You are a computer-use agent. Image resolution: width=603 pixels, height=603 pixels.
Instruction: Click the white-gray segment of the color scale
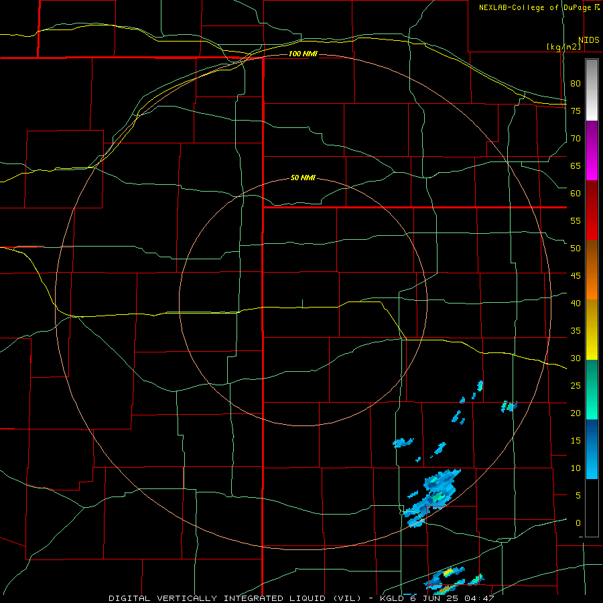click(592, 90)
